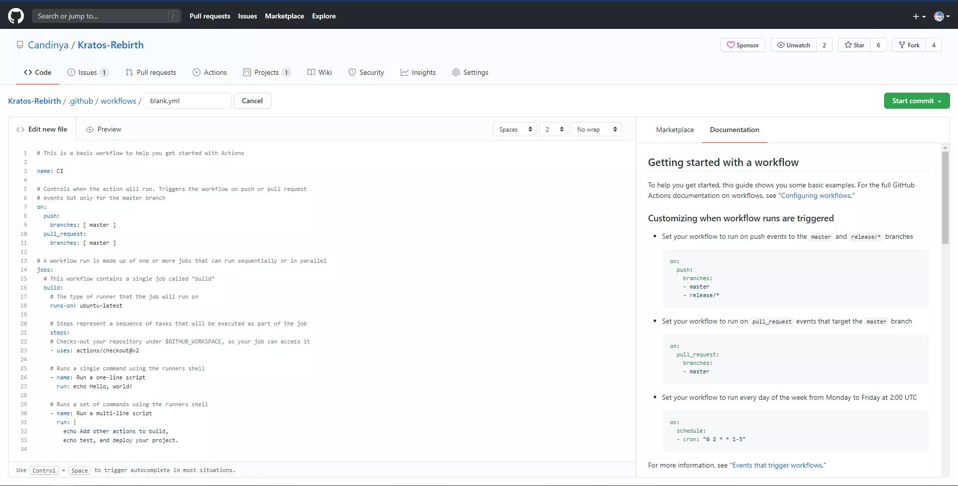
Task: Click the Sponsor heart button
Action: click(x=742, y=45)
